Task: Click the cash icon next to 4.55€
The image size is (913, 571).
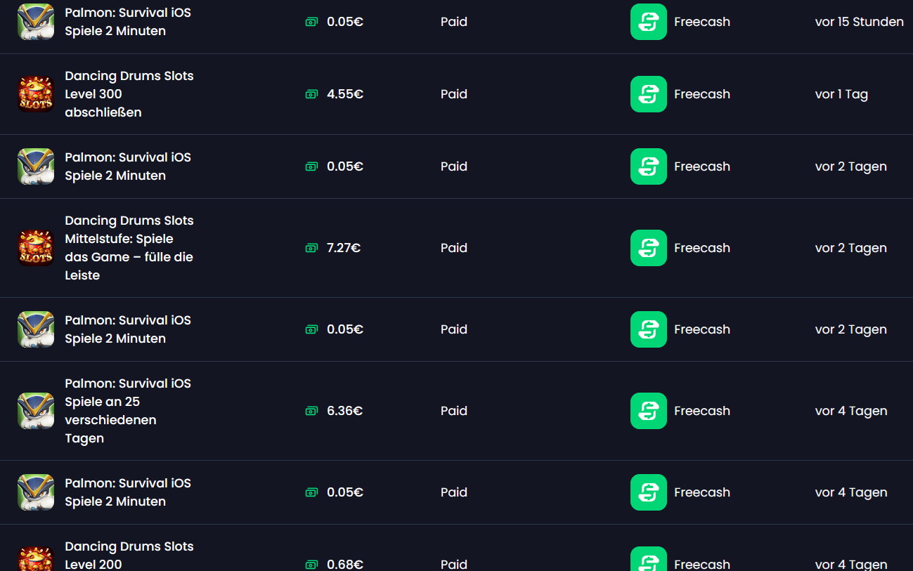Action: (311, 94)
